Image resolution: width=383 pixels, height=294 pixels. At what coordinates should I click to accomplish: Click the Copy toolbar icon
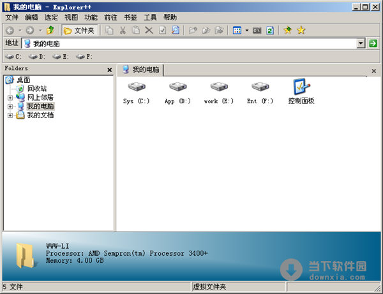coord(109,31)
